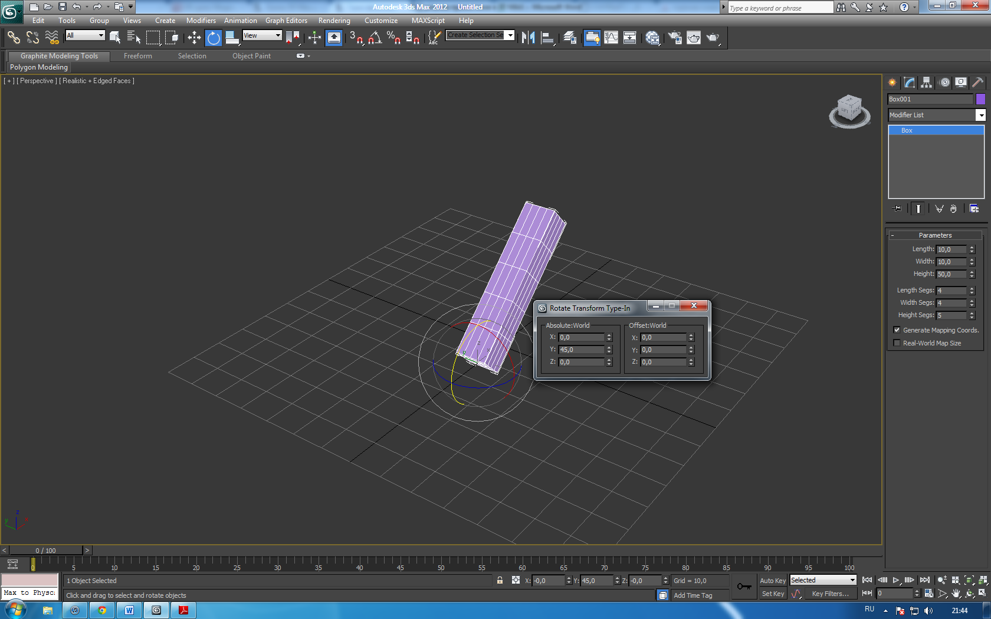Toggle the Angle Snap button

(x=375, y=38)
